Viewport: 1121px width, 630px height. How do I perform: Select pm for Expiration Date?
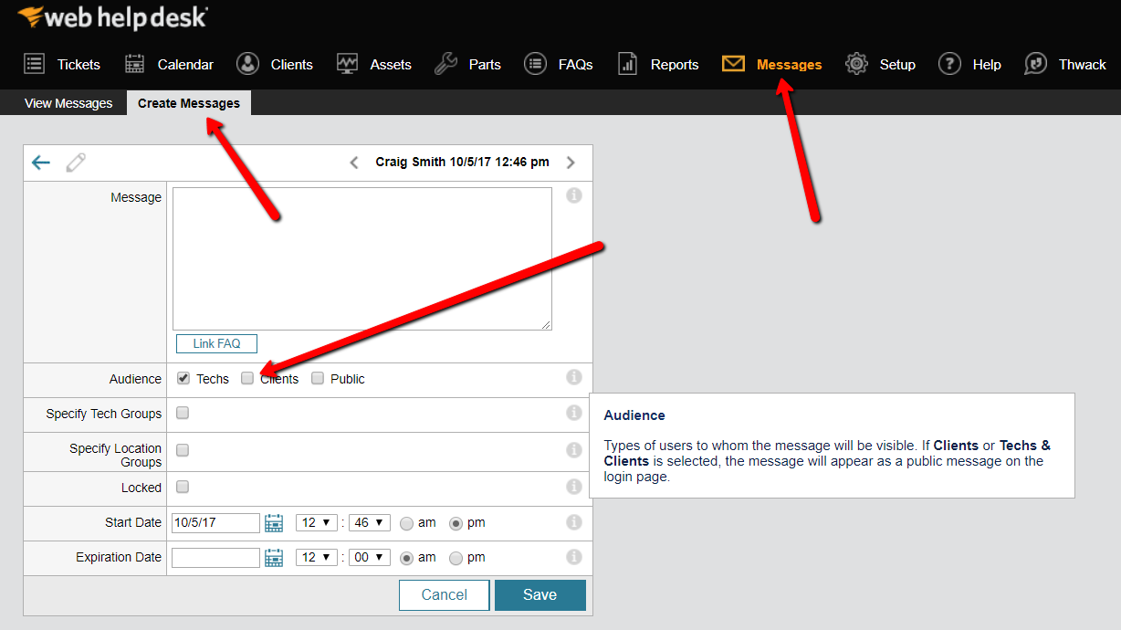[x=456, y=558]
